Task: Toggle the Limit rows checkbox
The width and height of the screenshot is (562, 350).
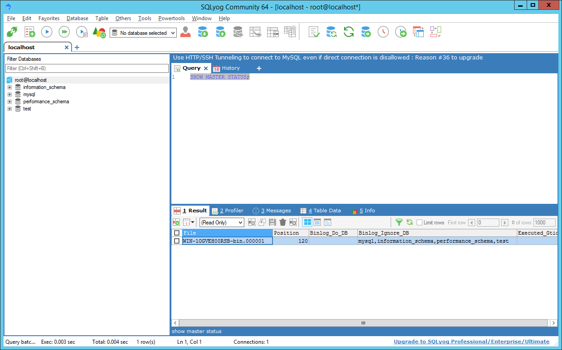Action: [420, 223]
